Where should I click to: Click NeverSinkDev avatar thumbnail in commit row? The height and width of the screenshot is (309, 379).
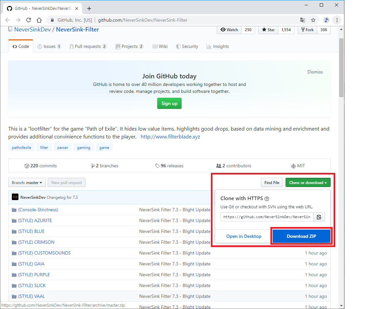[15, 197]
